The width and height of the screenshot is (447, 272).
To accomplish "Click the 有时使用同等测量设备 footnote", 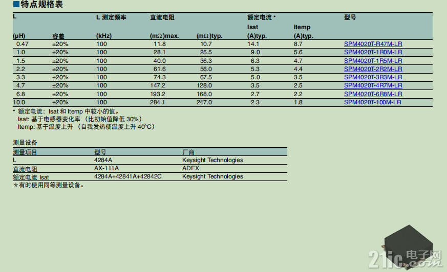I will 49,185.
